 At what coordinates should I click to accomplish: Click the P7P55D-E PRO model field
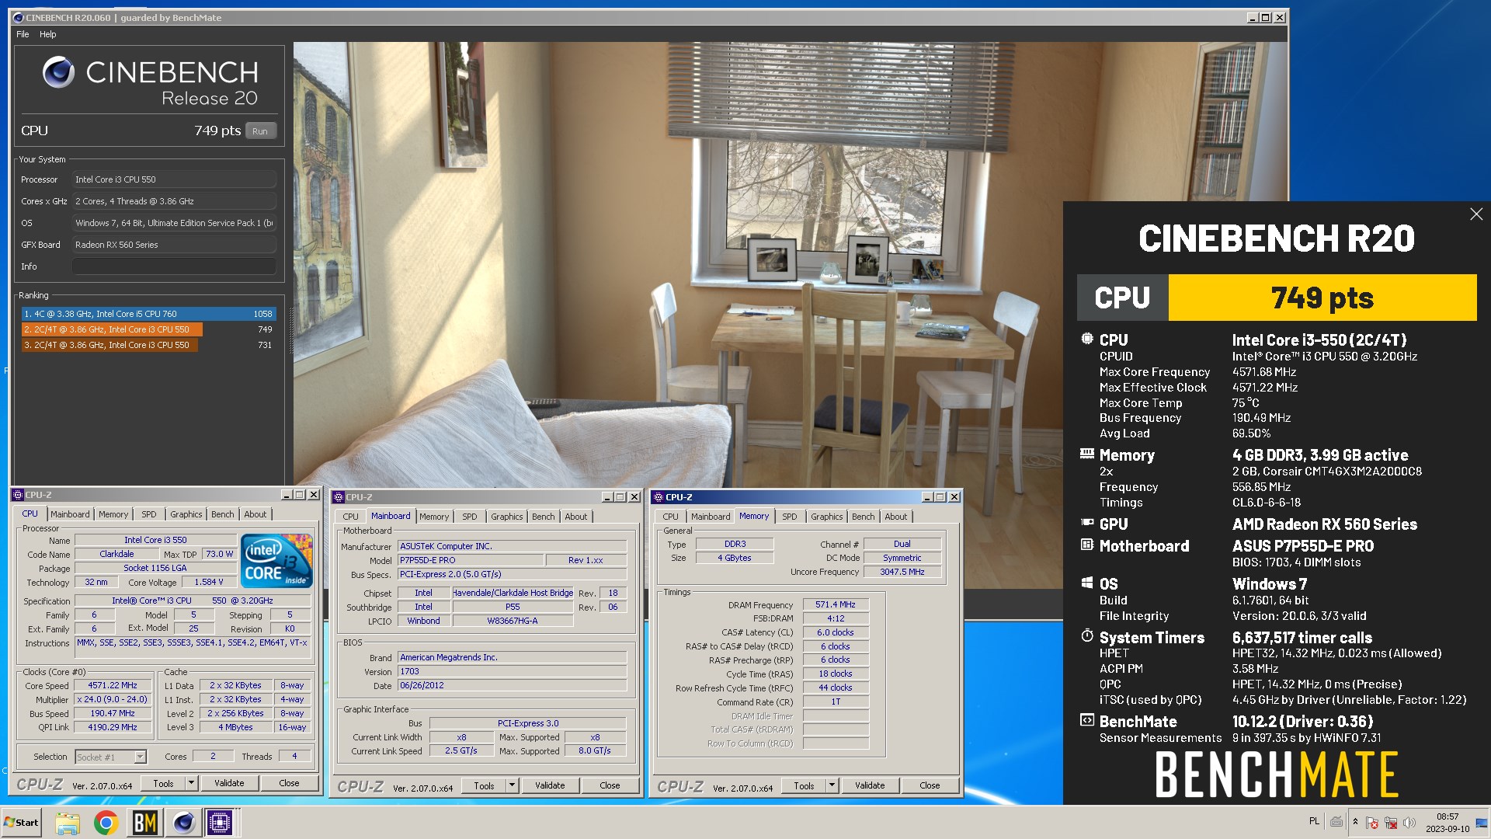pos(471,560)
